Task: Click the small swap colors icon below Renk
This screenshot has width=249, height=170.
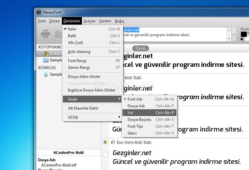Action: pos(242,39)
